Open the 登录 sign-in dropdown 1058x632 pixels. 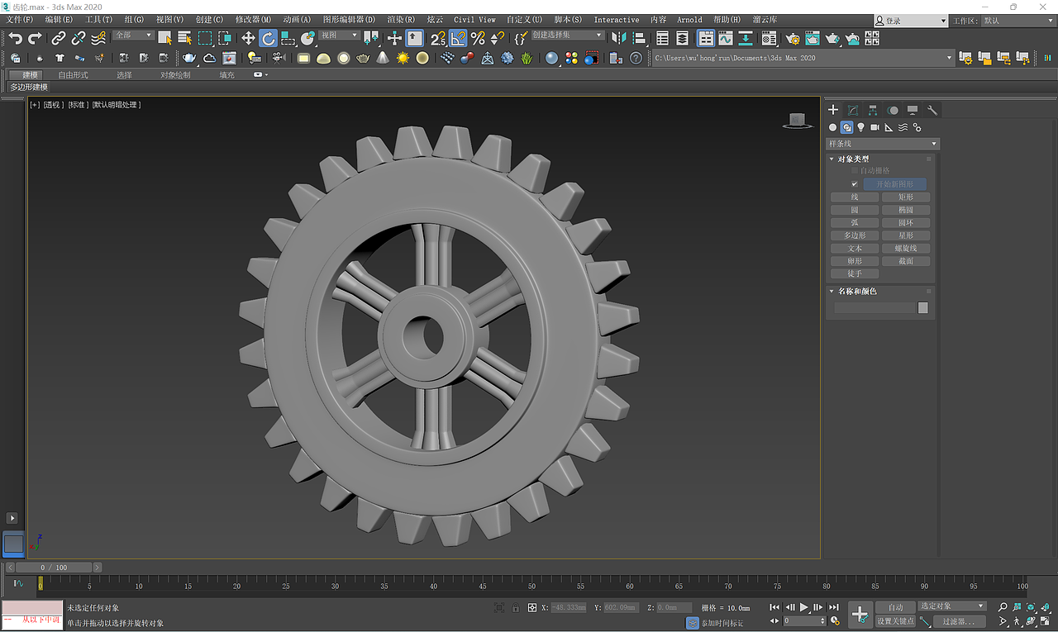click(910, 21)
